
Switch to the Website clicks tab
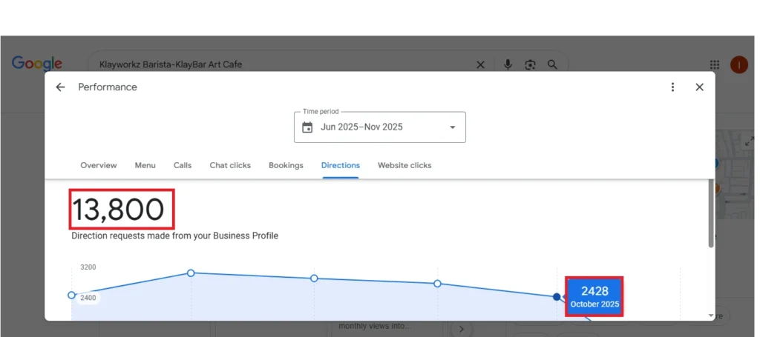404,165
